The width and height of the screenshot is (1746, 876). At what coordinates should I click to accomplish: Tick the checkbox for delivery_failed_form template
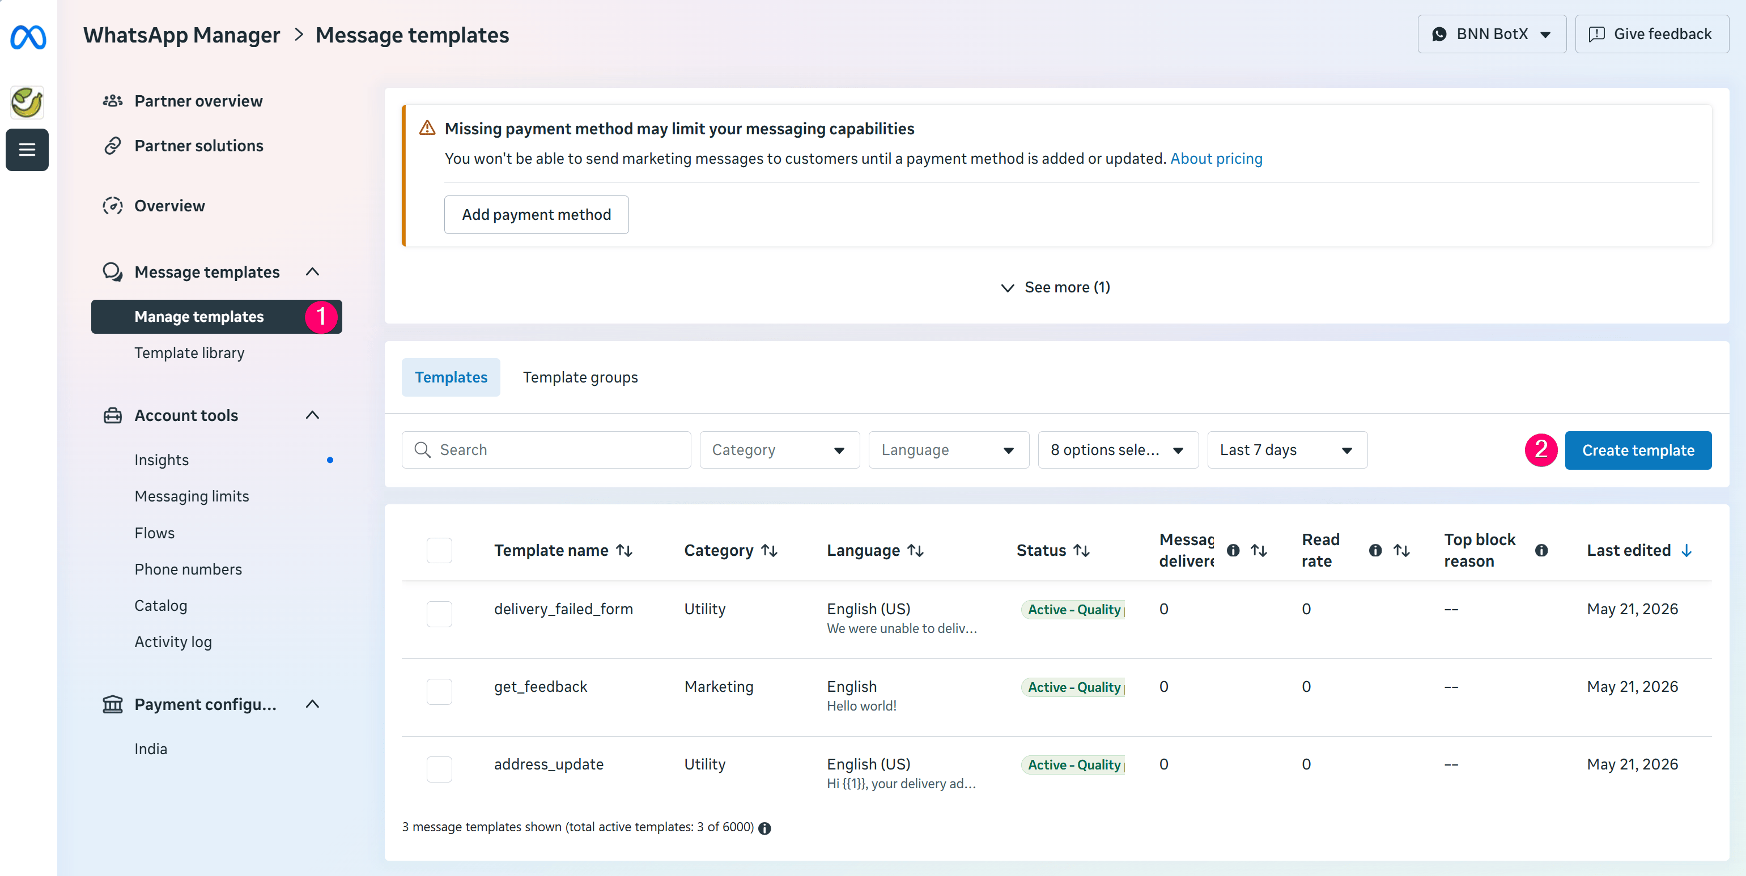click(439, 614)
